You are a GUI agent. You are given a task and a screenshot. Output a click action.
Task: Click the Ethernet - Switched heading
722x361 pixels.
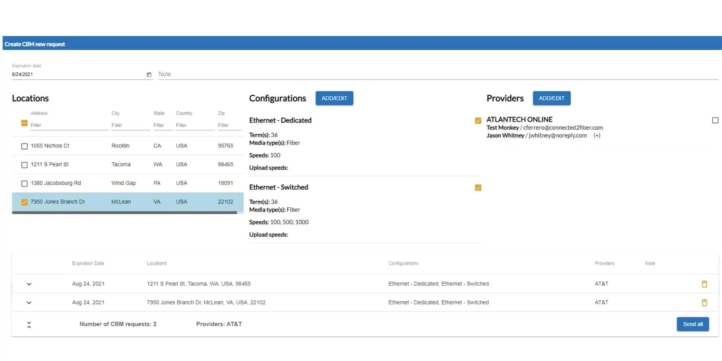279,187
